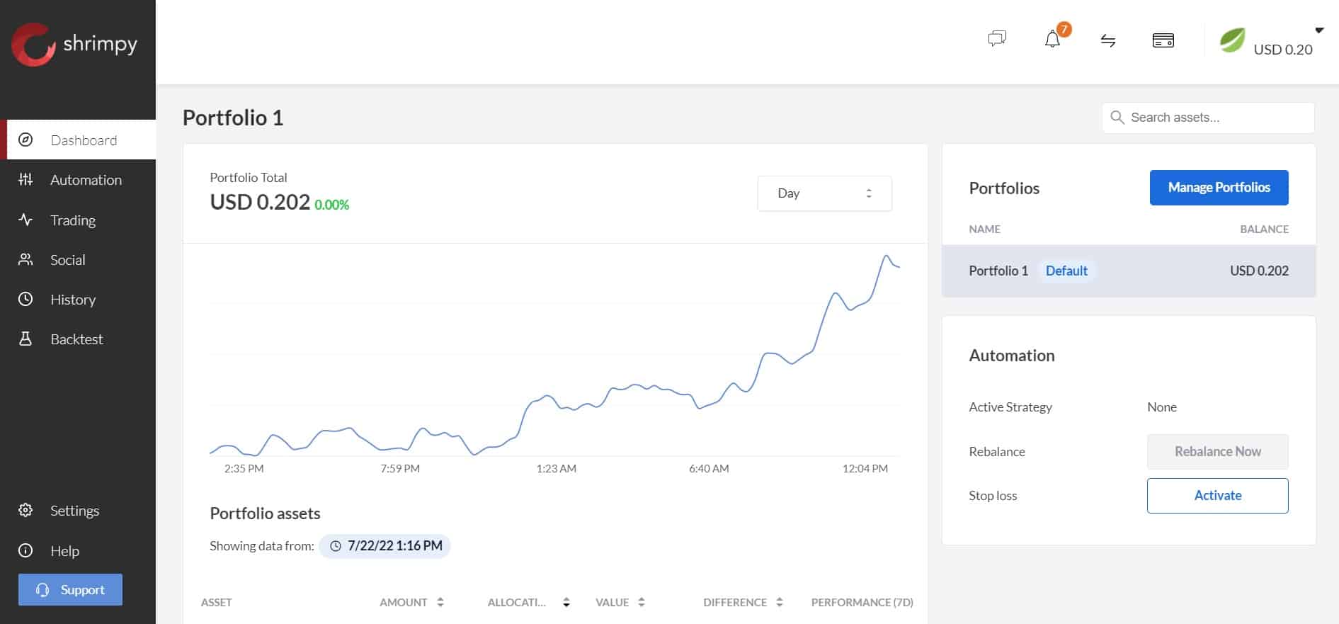Click the Social people icon

(25, 259)
